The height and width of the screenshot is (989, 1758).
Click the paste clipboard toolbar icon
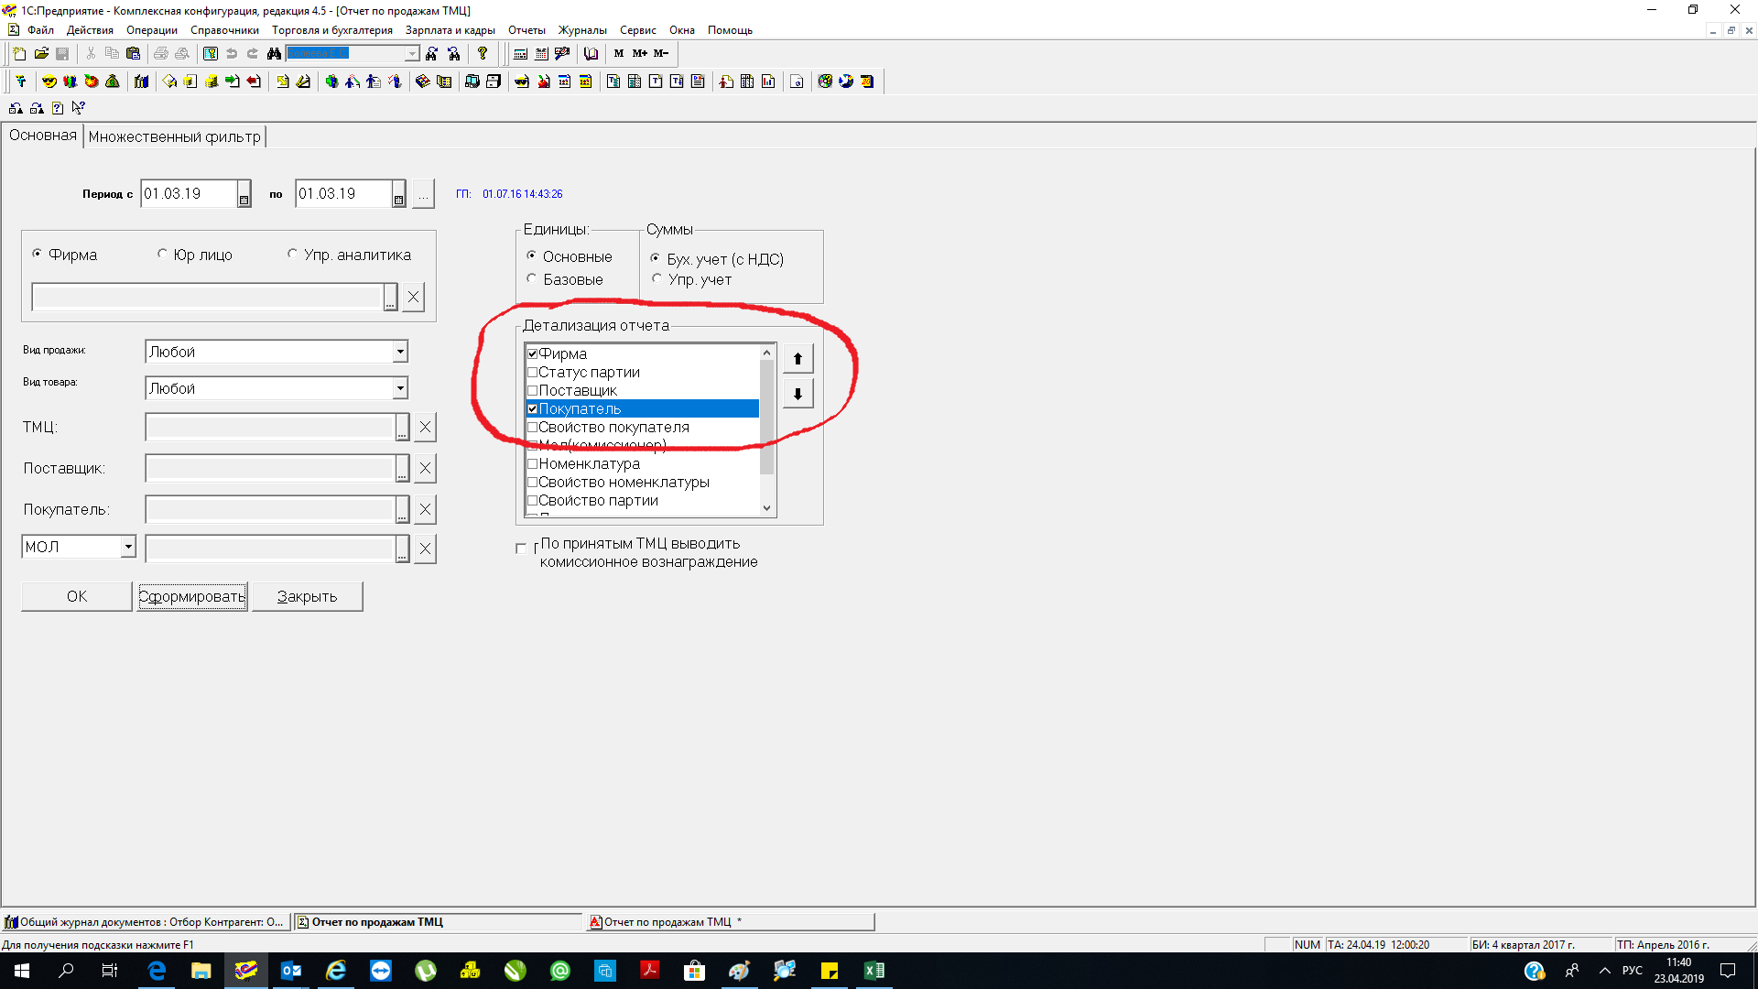point(134,54)
